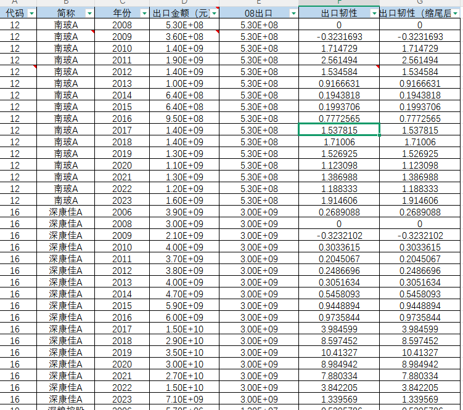Image resolution: width=463 pixels, height=410 pixels.
Task: Select cell 1.714729 in column G
Action: pos(420,48)
